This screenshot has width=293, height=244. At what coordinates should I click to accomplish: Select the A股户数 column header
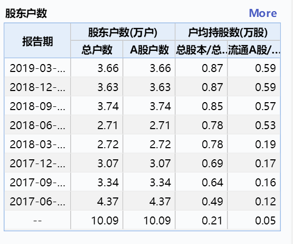coord(149,49)
